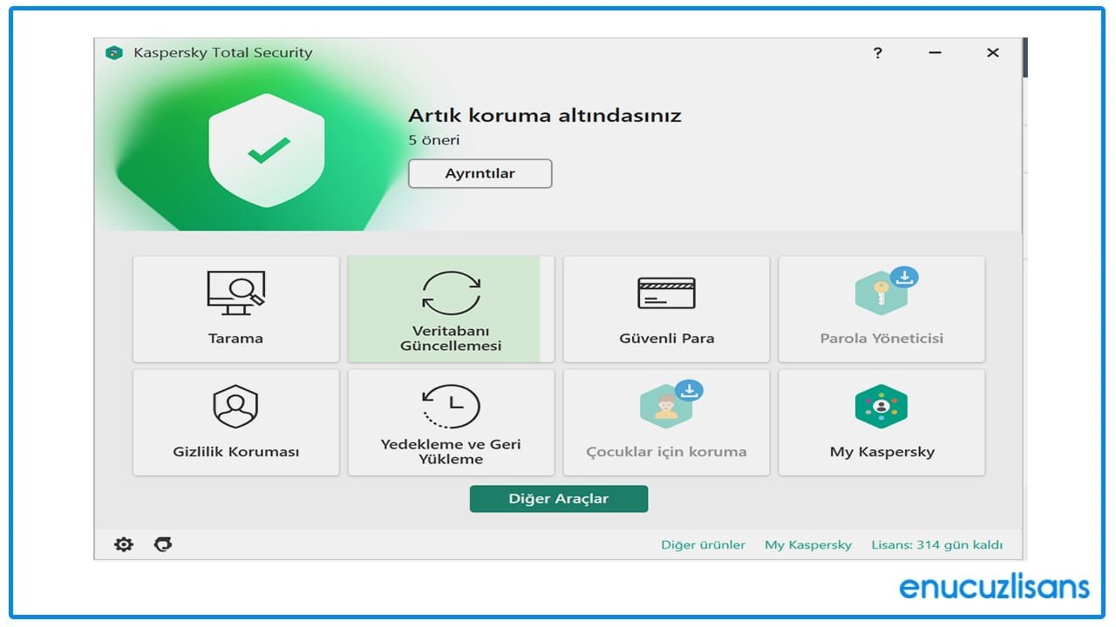This screenshot has width=1116, height=627.
Task: Click the monitor magnifier scan icon
Action: click(x=235, y=293)
